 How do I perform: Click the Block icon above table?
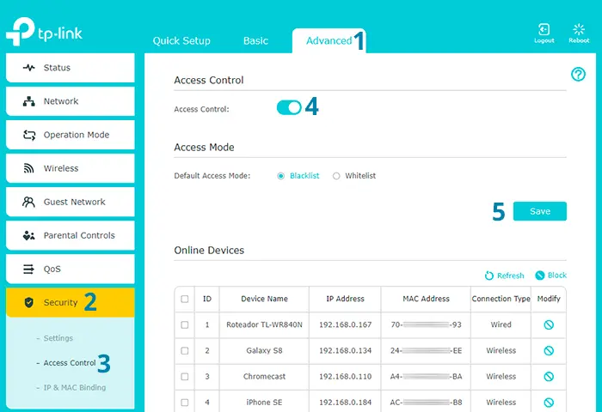[540, 276]
